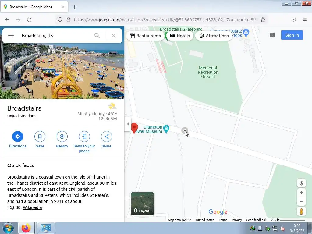Open Firefox tracking protection shield
This screenshot has height=234, width=312.
click(x=60, y=20)
